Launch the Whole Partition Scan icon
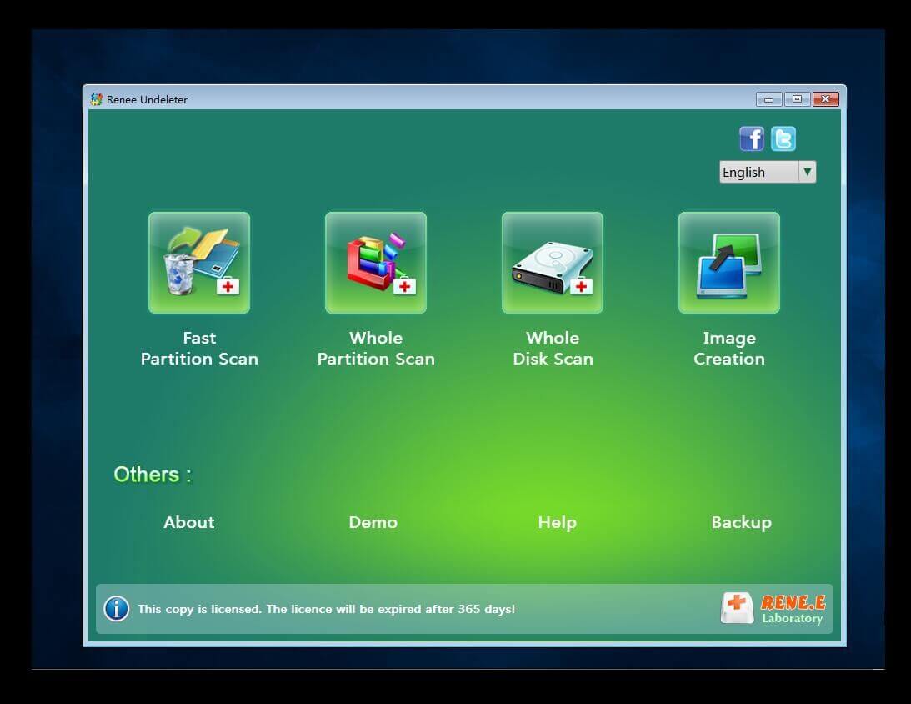The width and height of the screenshot is (911, 704). 376,263
